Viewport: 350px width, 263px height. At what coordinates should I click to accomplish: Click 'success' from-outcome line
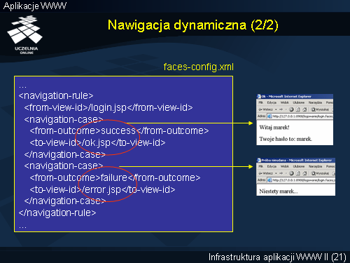119,130
